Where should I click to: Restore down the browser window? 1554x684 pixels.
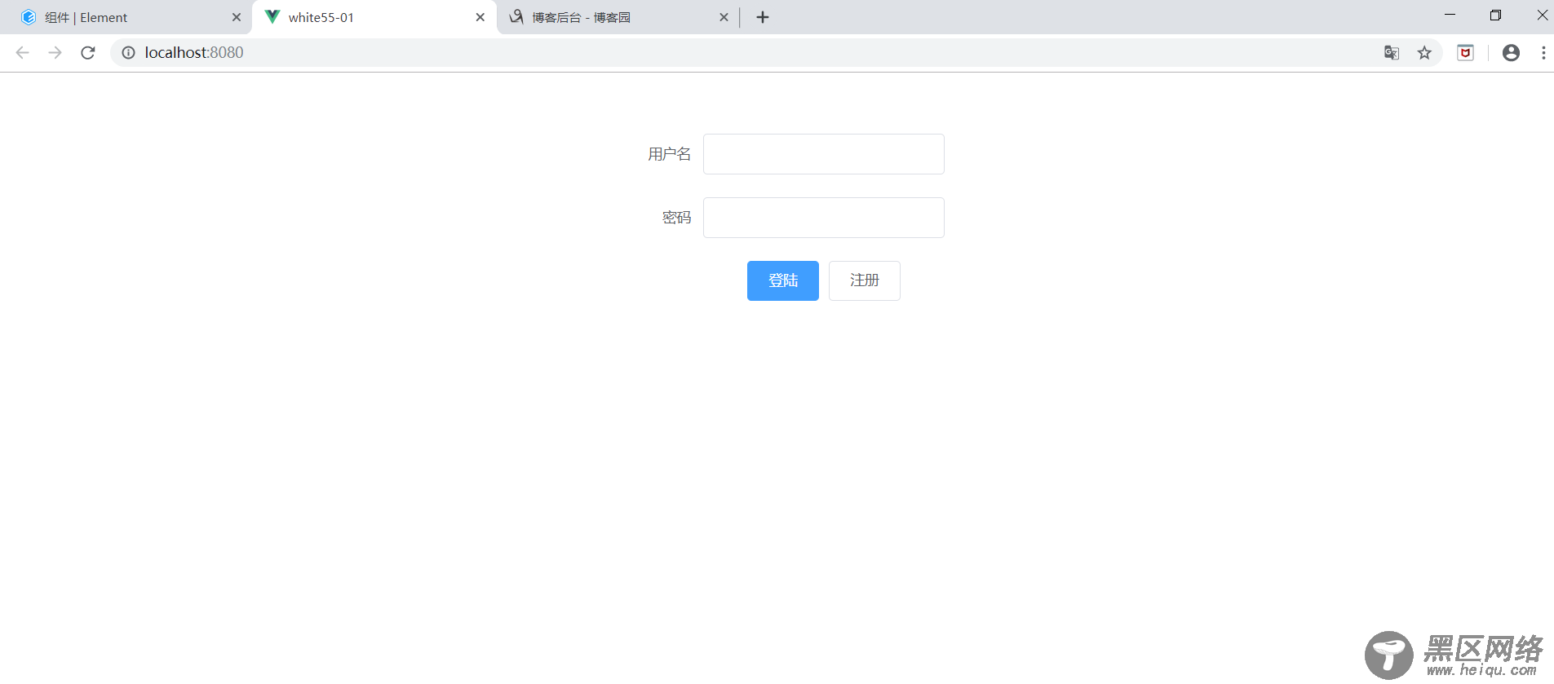(x=1495, y=15)
